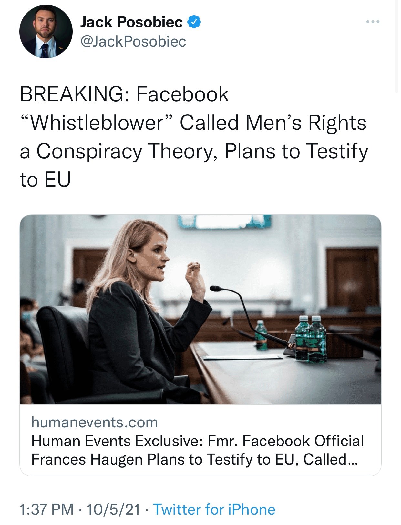Open the @JackPosobiec handle link
The height and width of the screenshot is (525, 401).
coord(133,41)
